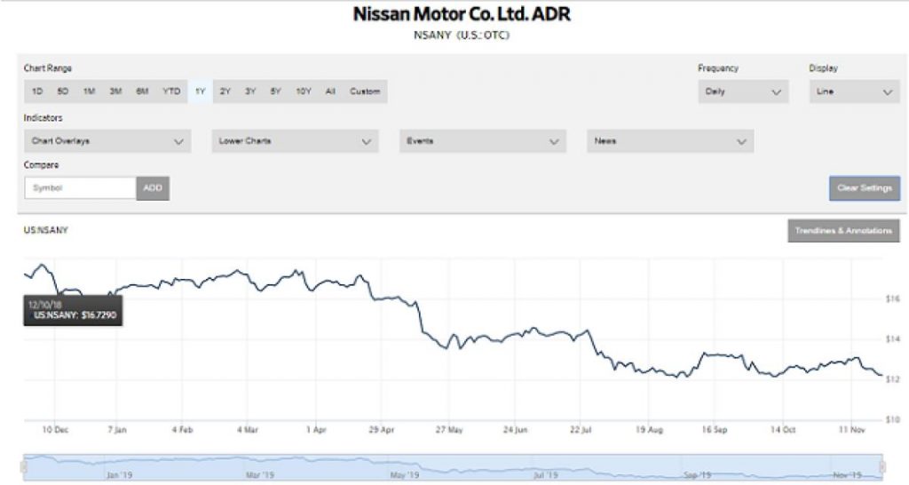Select the 1Y chart range

(200, 91)
